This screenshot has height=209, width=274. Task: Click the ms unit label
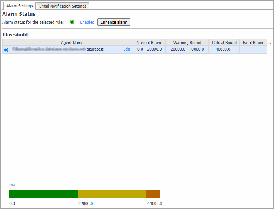click(x=12, y=185)
